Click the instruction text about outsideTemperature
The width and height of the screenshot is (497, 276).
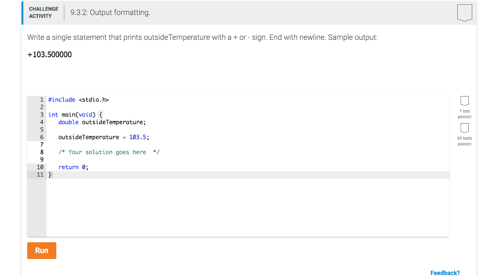(202, 37)
